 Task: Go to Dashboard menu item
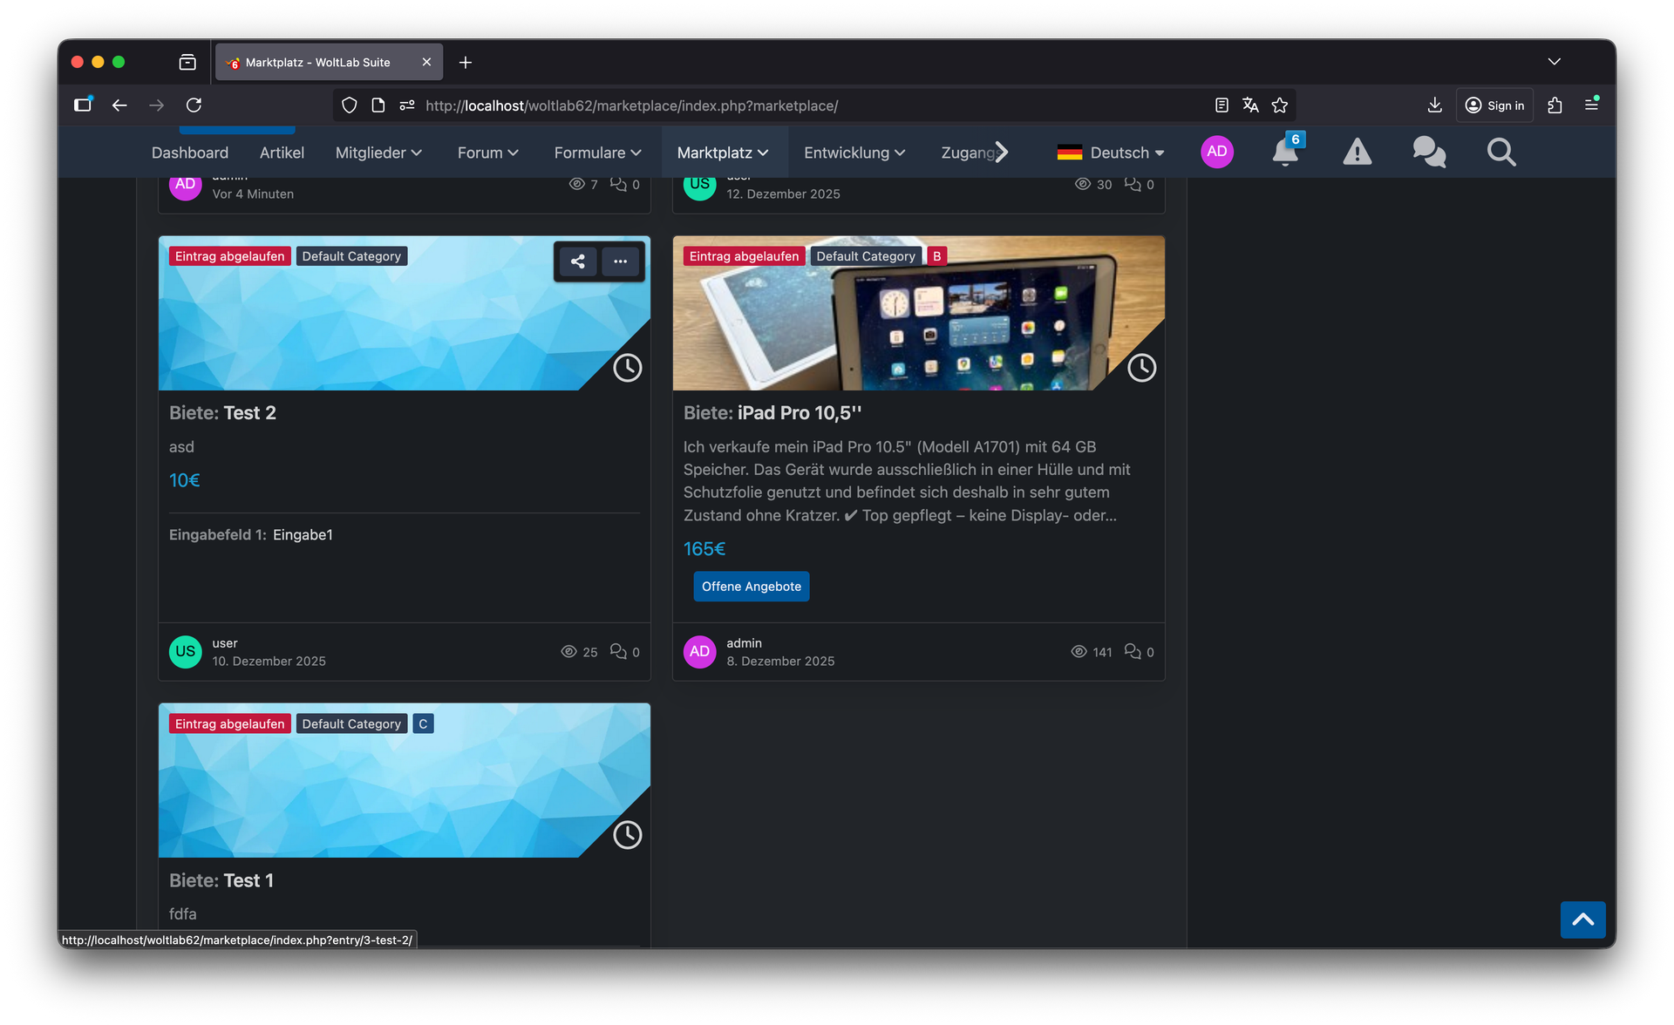[x=190, y=153]
